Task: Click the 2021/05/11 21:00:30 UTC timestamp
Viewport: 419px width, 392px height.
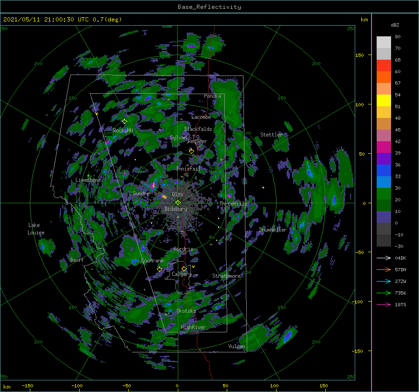Action: pyautogui.click(x=46, y=20)
